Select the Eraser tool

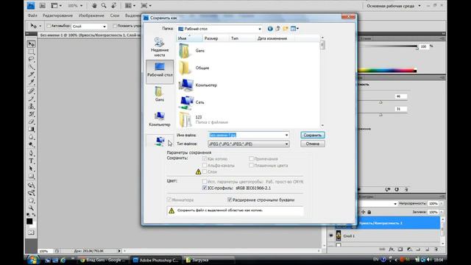click(31, 121)
